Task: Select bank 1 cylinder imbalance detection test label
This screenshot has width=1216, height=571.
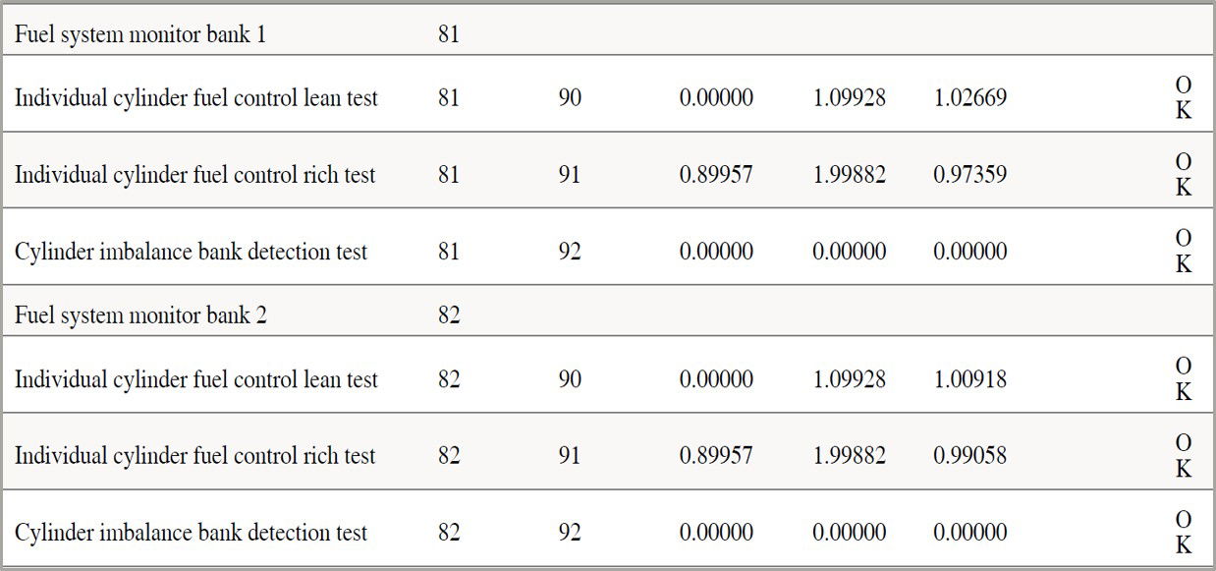Action: (x=191, y=252)
